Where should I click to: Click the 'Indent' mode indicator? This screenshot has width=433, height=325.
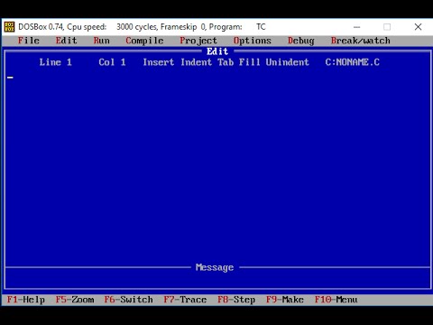click(196, 62)
